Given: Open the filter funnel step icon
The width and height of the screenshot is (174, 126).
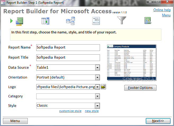Looking at the screenshot, I should pos(122,20).
